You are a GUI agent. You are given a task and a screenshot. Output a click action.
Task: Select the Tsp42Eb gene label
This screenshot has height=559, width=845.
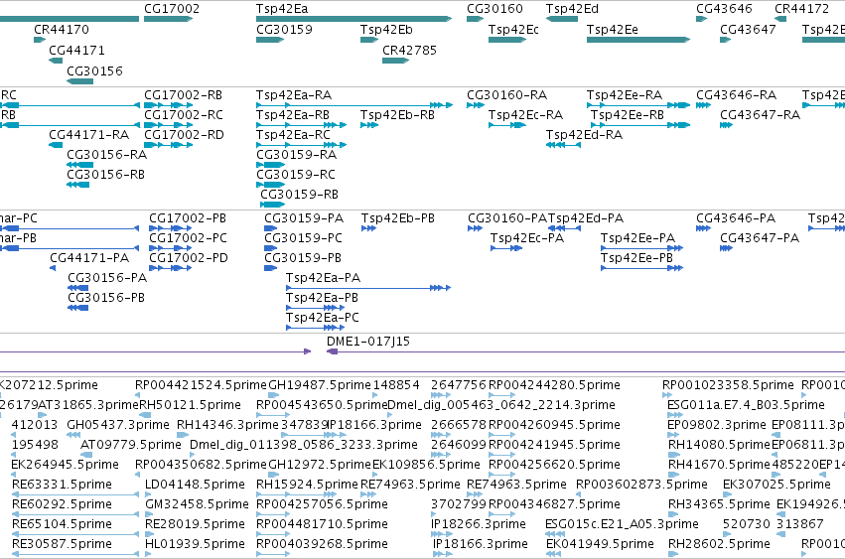click(386, 30)
